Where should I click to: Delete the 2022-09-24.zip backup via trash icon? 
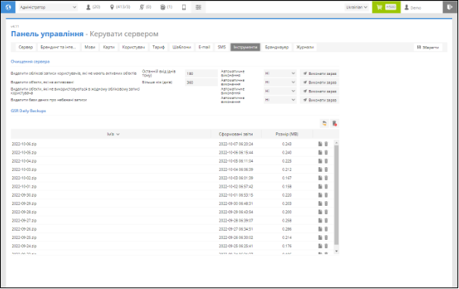pos(326,246)
